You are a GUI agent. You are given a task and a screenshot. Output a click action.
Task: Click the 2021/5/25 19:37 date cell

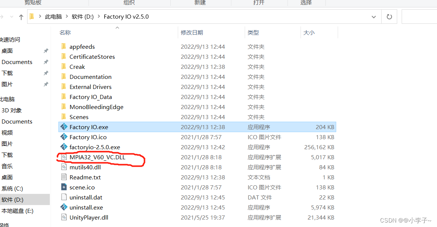203,218
